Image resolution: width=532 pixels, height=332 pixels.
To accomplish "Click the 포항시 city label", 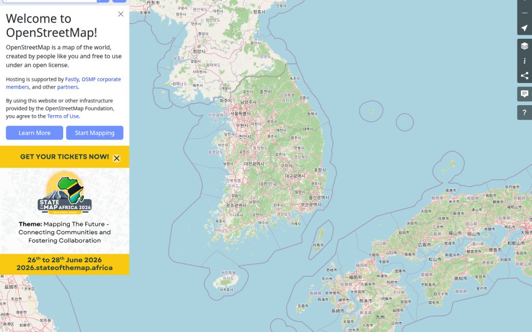I will click(320, 170).
